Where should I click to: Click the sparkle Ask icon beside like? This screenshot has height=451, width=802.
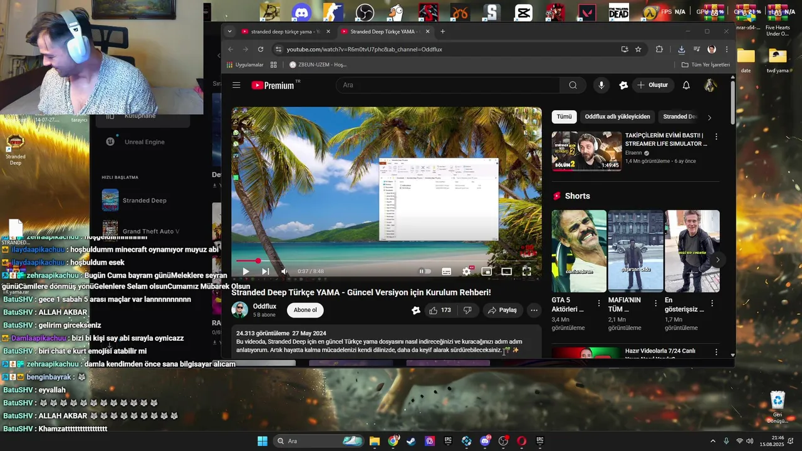[415, 310]
